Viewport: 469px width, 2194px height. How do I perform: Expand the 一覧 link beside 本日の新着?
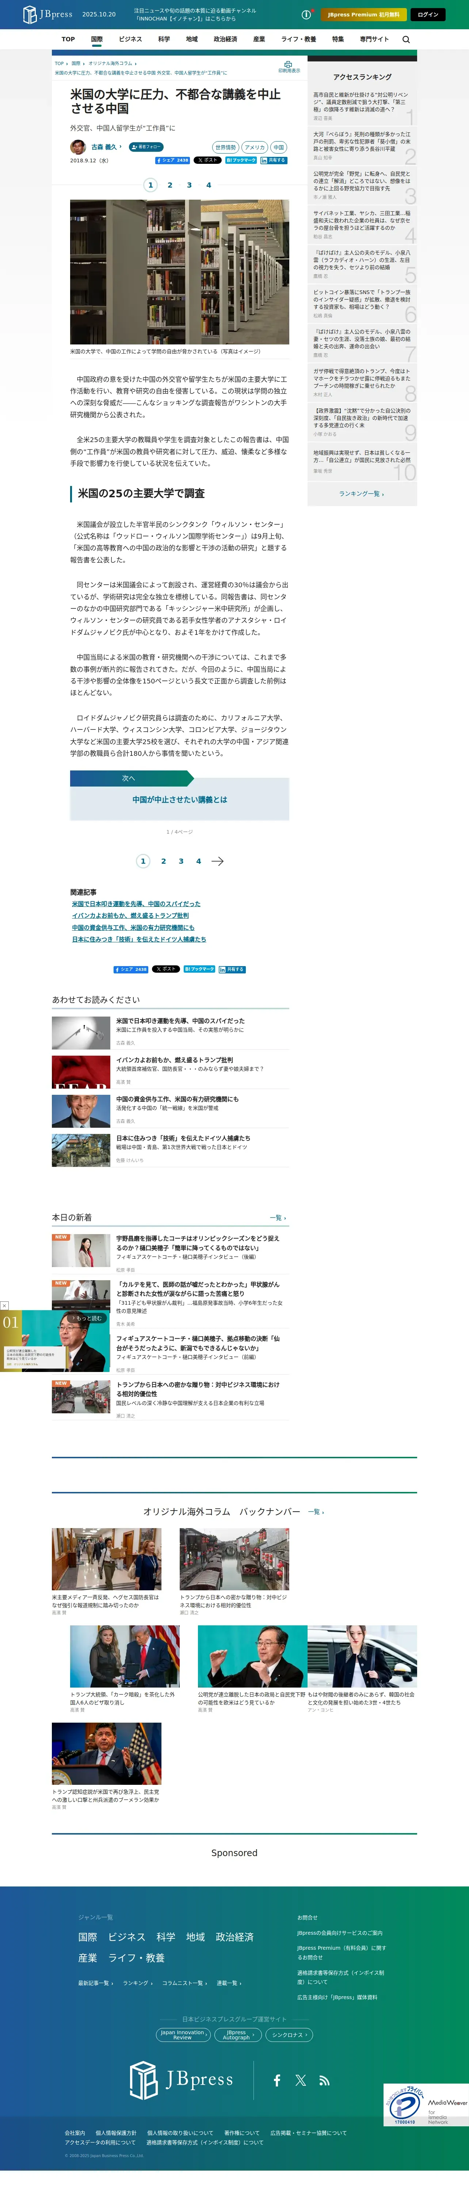pos(278,1218)
